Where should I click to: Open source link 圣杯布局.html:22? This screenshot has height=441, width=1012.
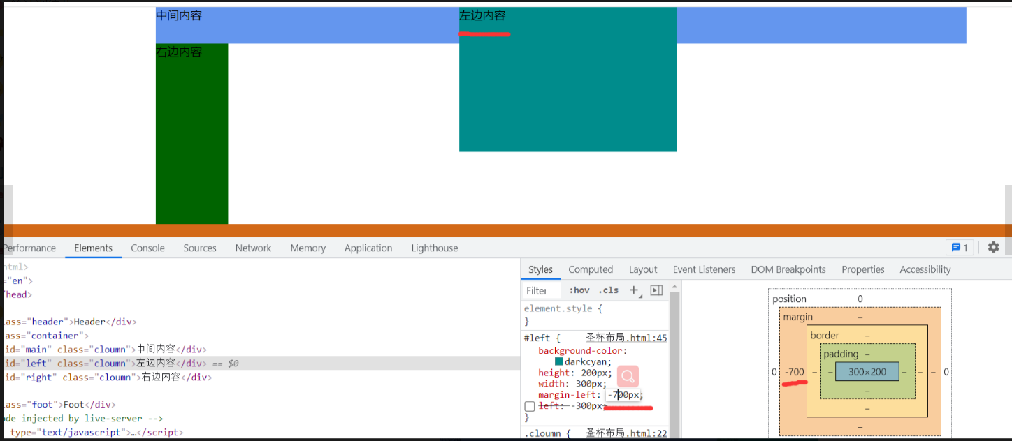click(626, 433)
